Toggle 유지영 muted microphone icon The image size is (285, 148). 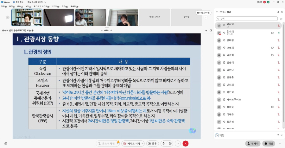pos(278,26)
